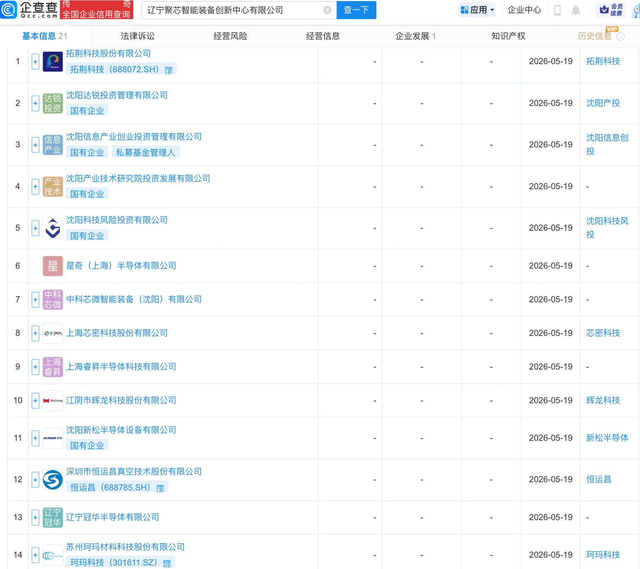Expand row 8 上海芯密科技股份有限公司
The height and width of the screenshot is (569, 640).
(x=35, y=333)
